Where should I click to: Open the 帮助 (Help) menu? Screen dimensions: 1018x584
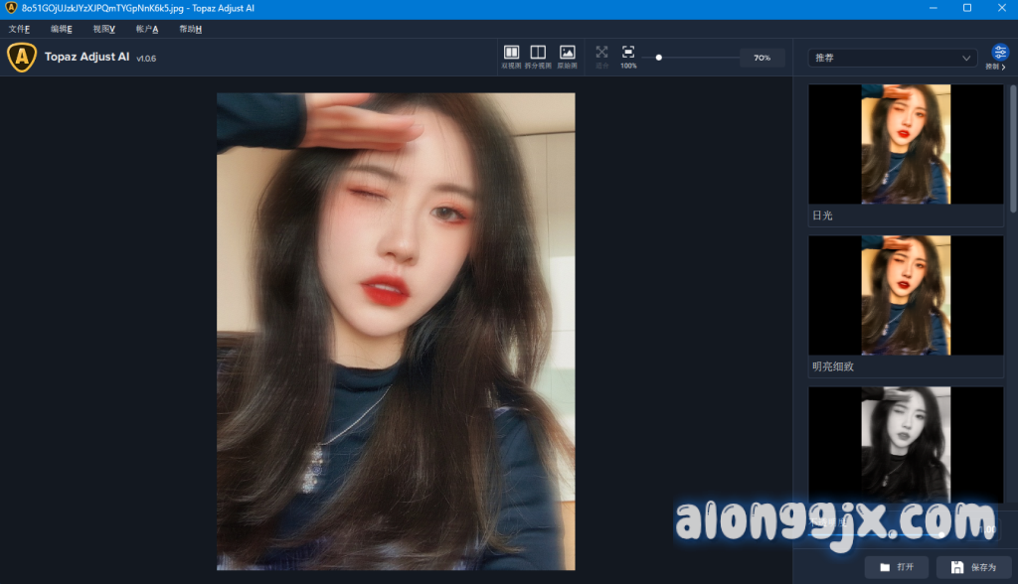click(x=190, y=29)
